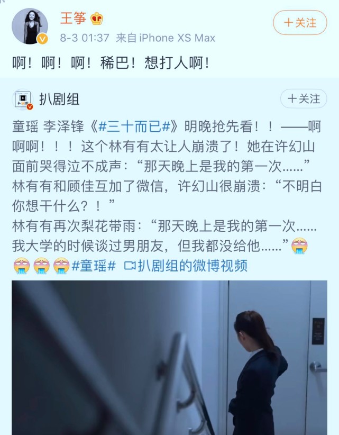Tap the first crying emoji before #童瑶#
This screenshot has height=435, width=339.
click(x=22, y=266)
